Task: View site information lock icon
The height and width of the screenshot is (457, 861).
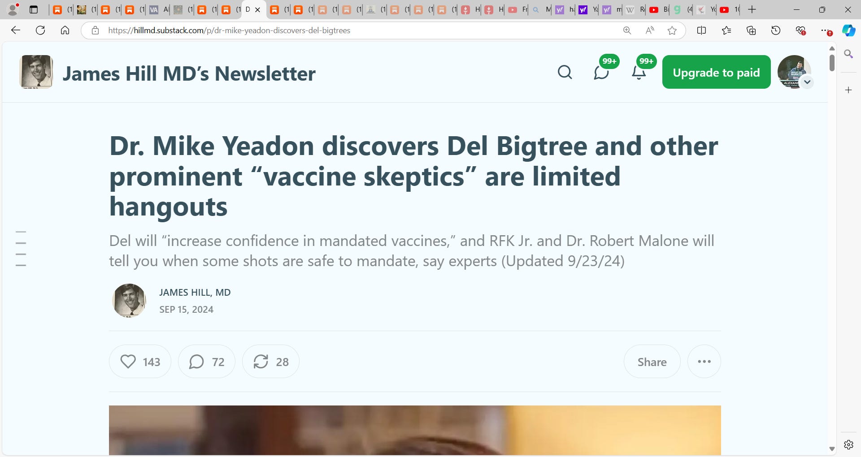Action: [95, 30]
